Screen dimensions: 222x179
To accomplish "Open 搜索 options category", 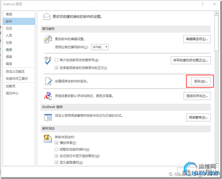I will coord(19,50).
